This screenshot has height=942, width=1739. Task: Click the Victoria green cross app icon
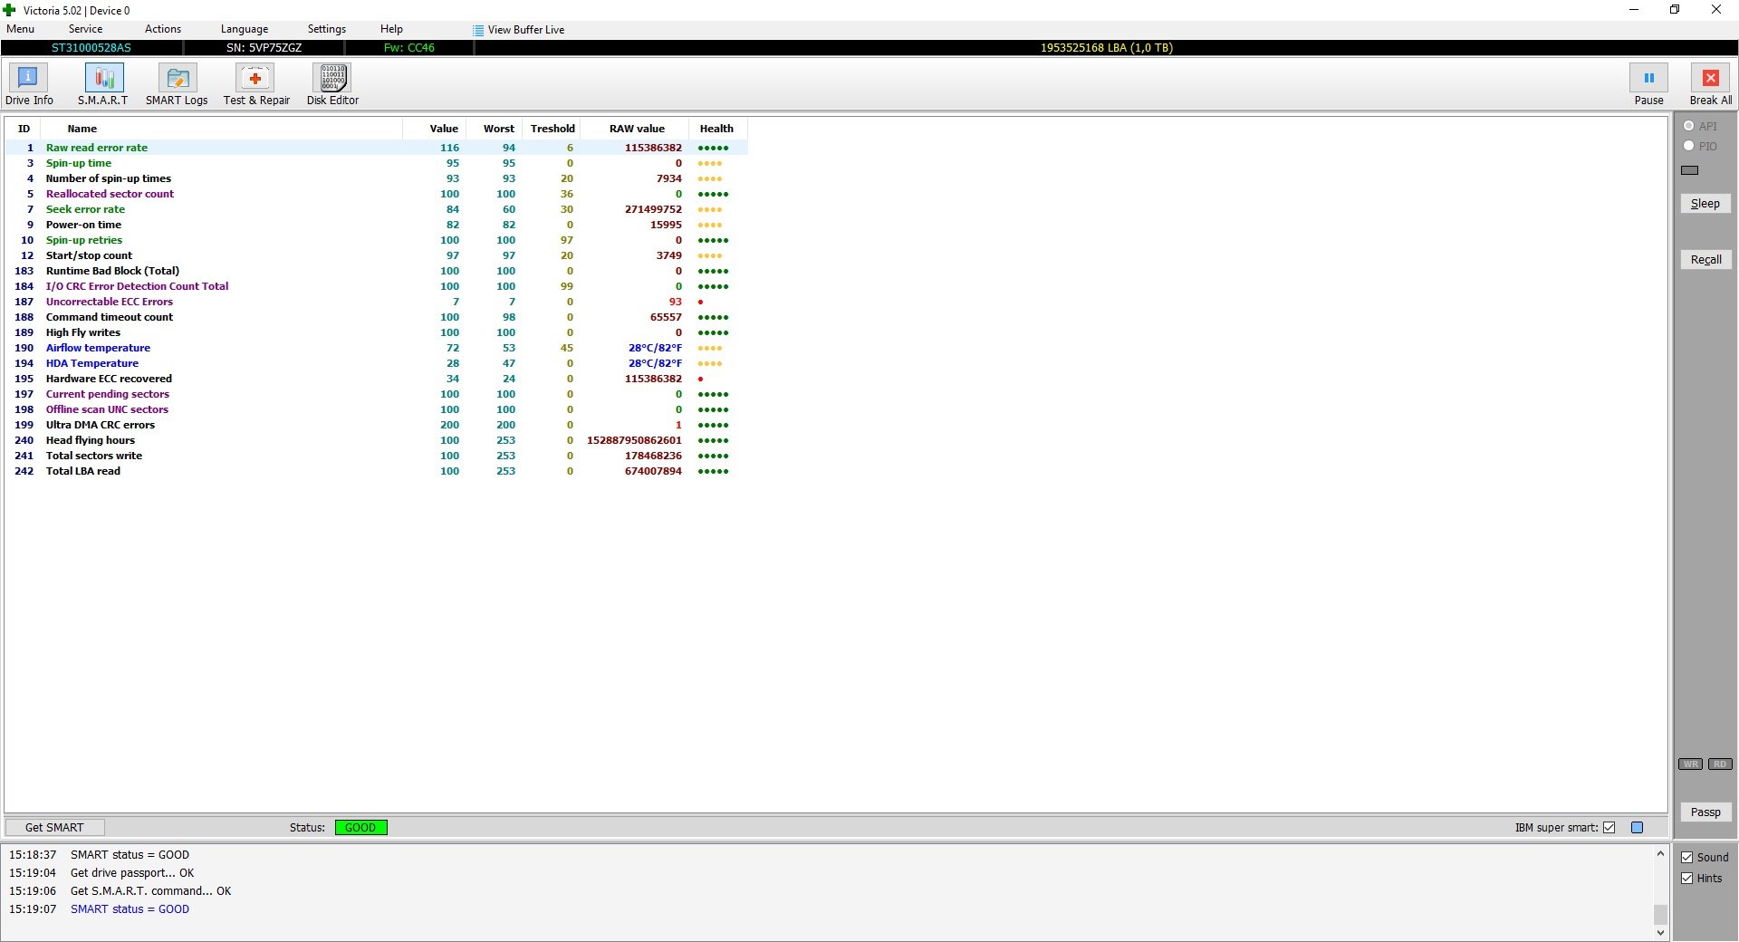point(10,10)
